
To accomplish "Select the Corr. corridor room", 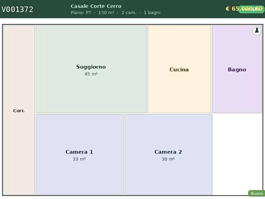I will pos(19,110).
